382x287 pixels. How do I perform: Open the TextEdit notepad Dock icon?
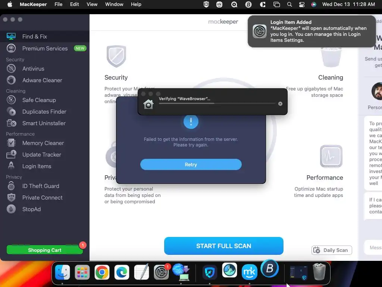click(141, 272)
